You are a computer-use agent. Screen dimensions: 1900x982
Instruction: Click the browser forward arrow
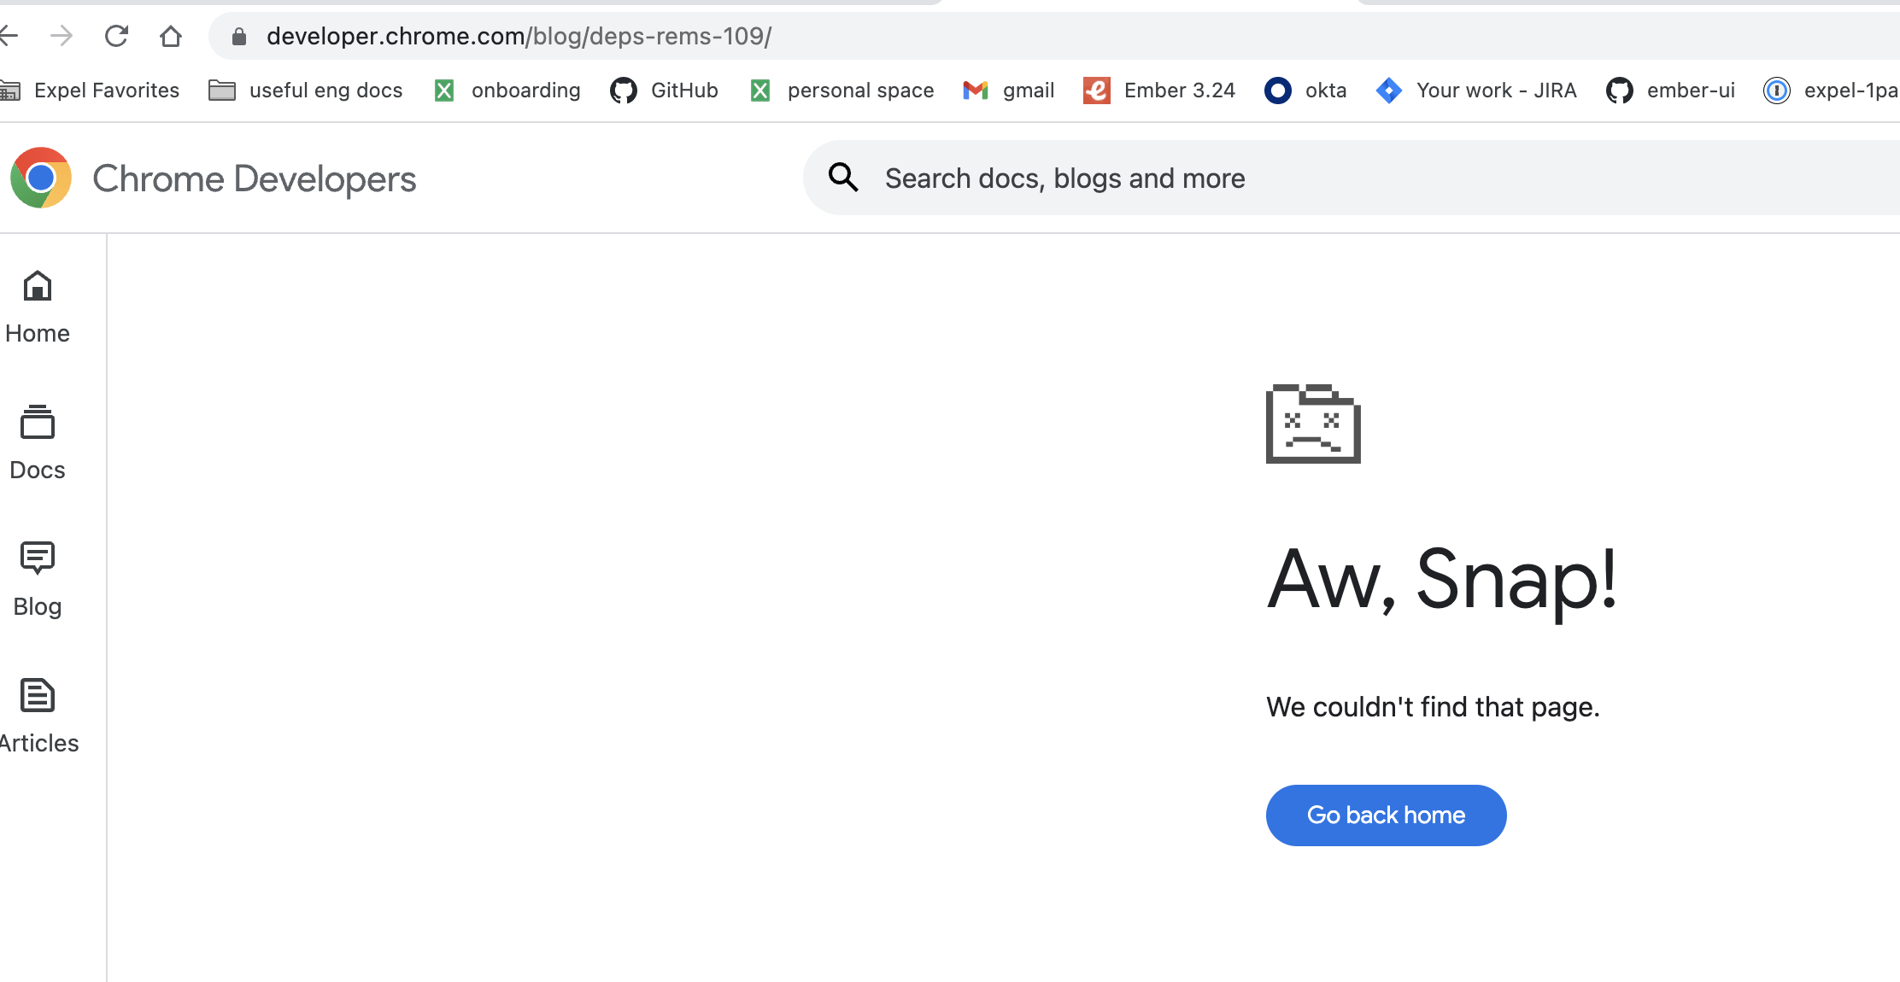point(61,35)
